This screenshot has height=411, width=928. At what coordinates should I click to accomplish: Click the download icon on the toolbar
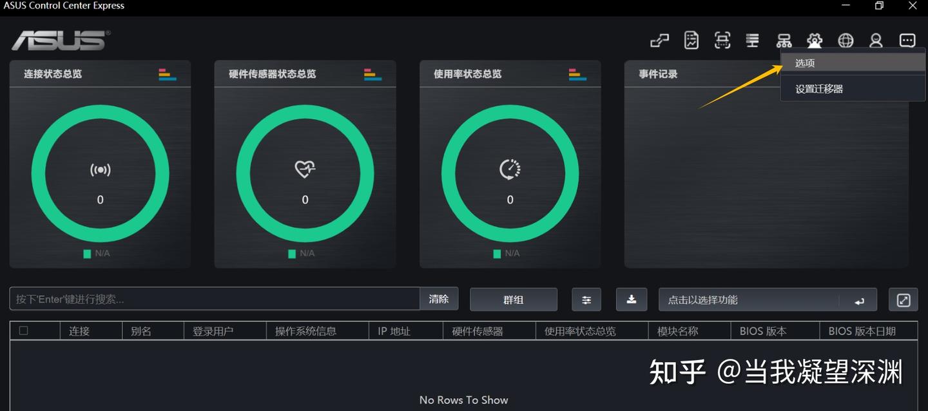tap(631, 299)
